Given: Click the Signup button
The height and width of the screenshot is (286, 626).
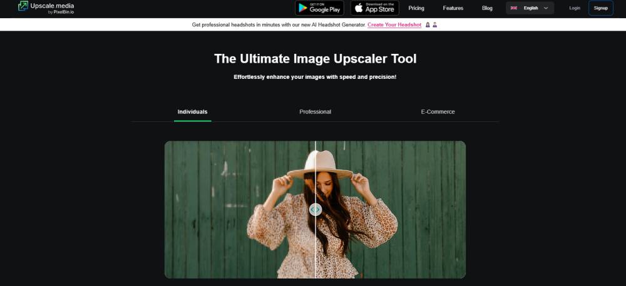Looking at the screenshot, I should click(601, 8).
